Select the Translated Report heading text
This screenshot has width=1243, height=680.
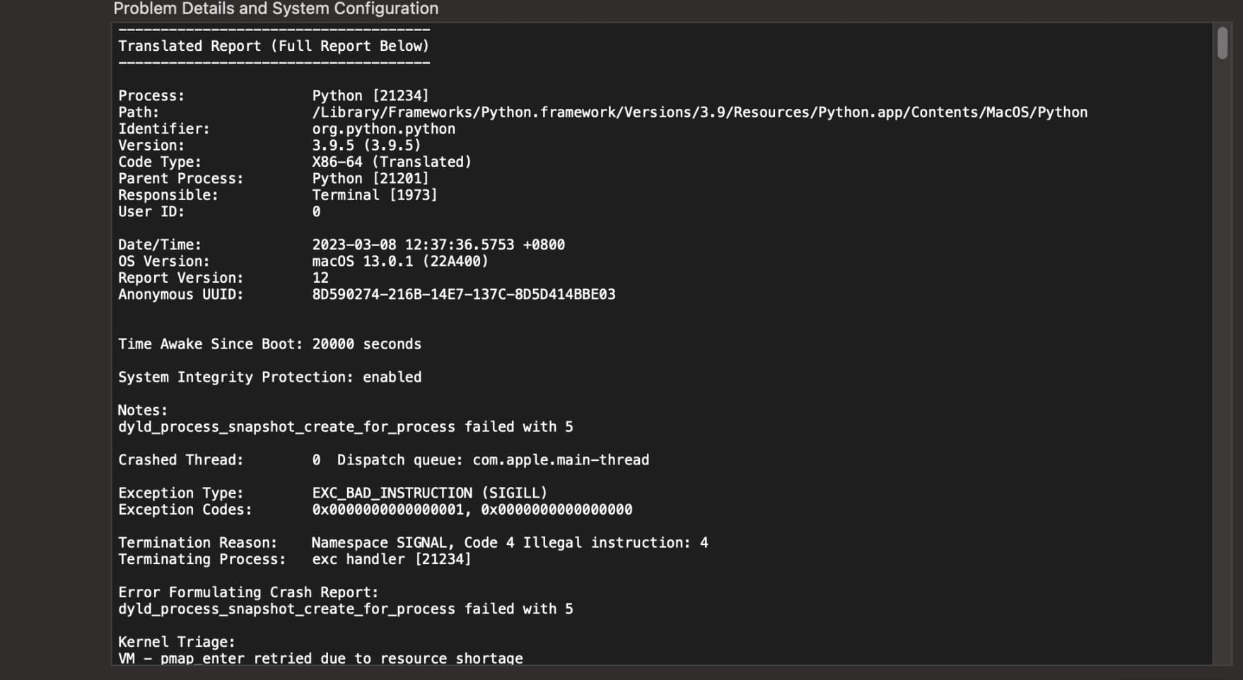274,46
